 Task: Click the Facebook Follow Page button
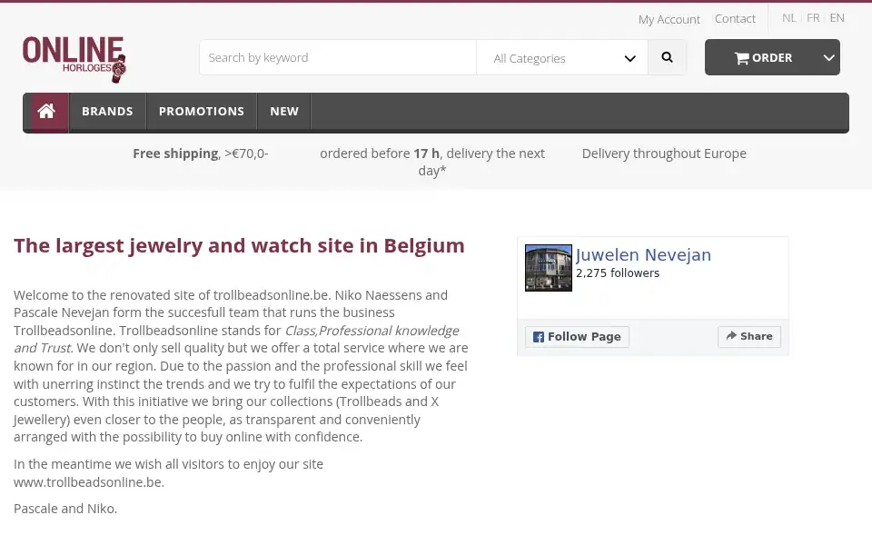pyautogui.click(x=578, y=337)
